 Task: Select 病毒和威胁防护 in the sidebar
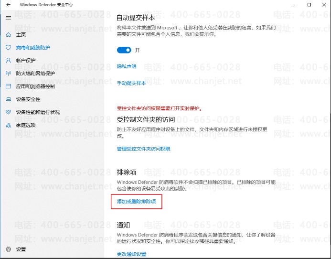click(33, 47)
